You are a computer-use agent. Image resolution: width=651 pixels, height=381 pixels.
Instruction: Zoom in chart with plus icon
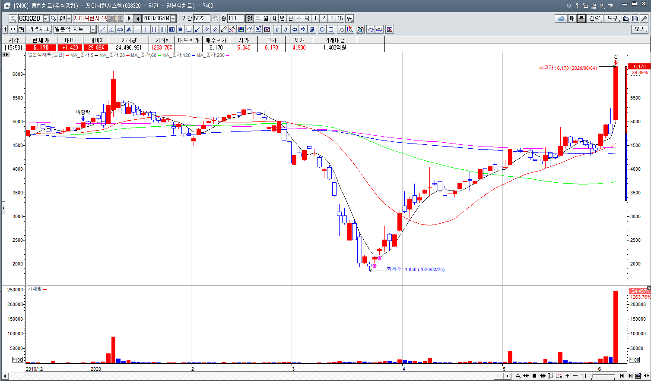coord(567,376)
